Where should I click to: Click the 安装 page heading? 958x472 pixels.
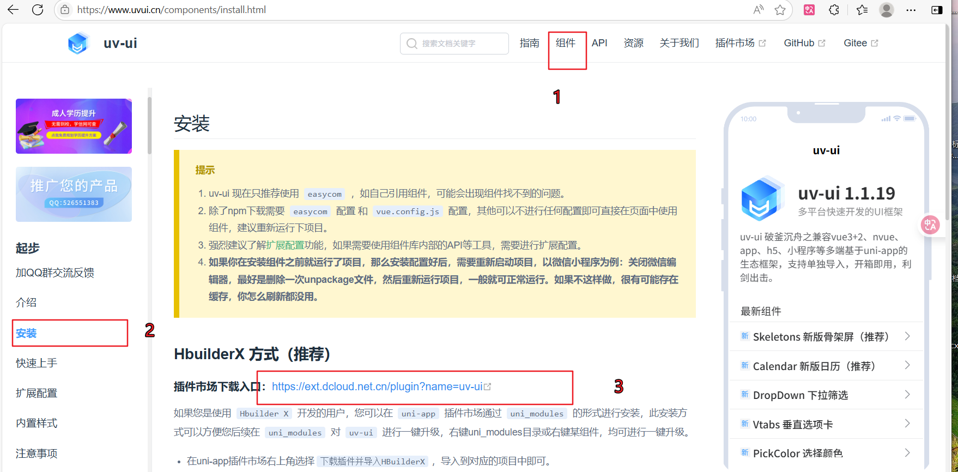point(192,124)
